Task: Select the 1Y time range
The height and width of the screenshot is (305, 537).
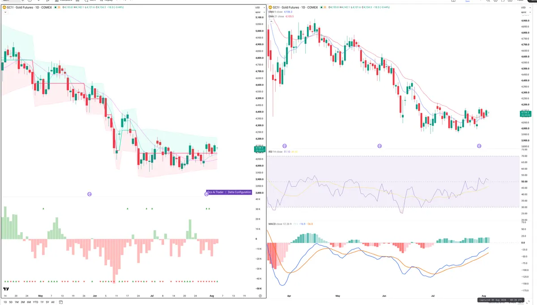Action: click(42, 302)
